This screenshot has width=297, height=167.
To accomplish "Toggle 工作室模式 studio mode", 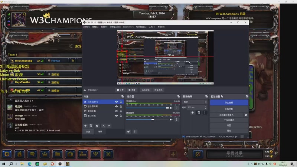I will [x=229, y=120].
